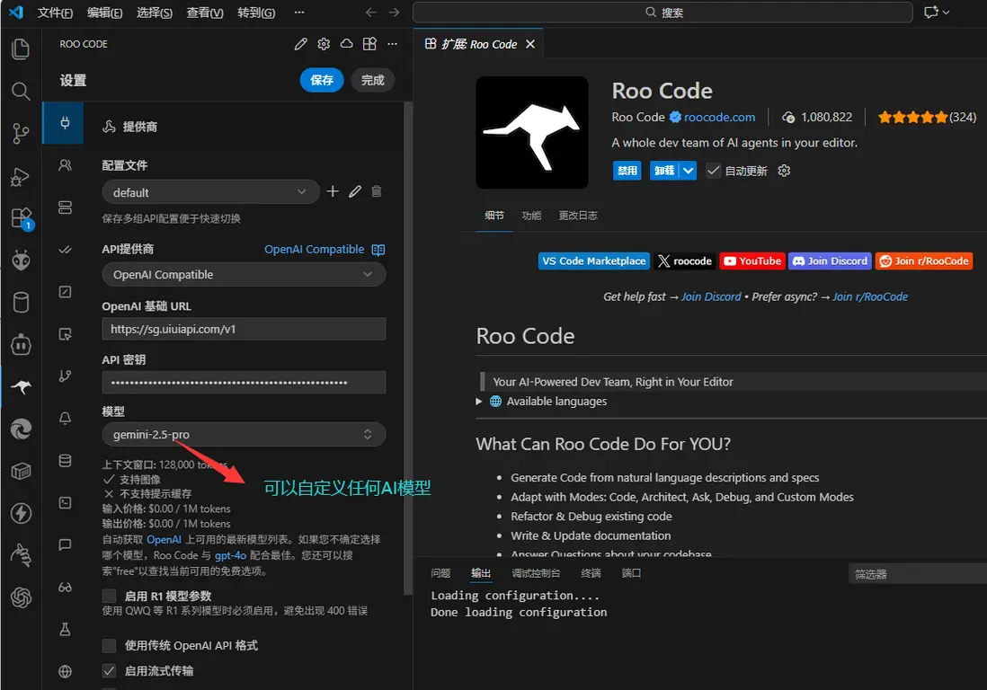The width and height of the screenshot is (987, 690).
Task: Open the OpenAI Compatible provider dropdown
Action: tap(244, 275)
